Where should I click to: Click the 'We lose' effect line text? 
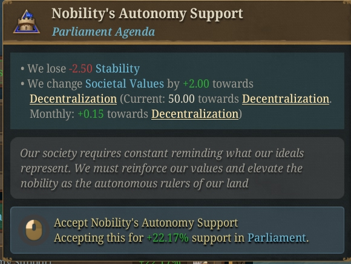80,69
